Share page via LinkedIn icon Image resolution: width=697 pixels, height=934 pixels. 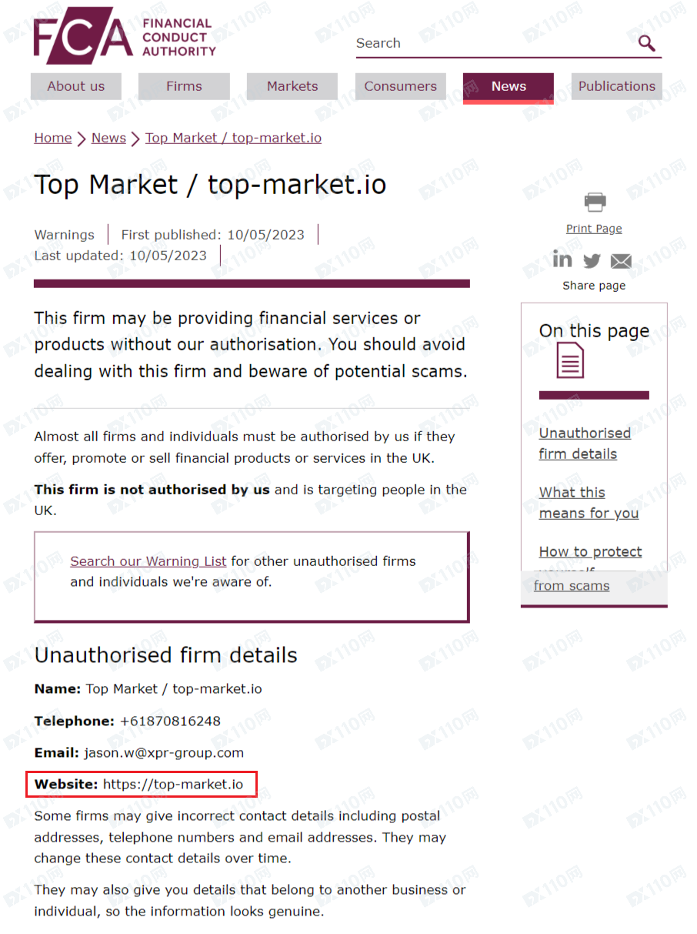[562, 259]
